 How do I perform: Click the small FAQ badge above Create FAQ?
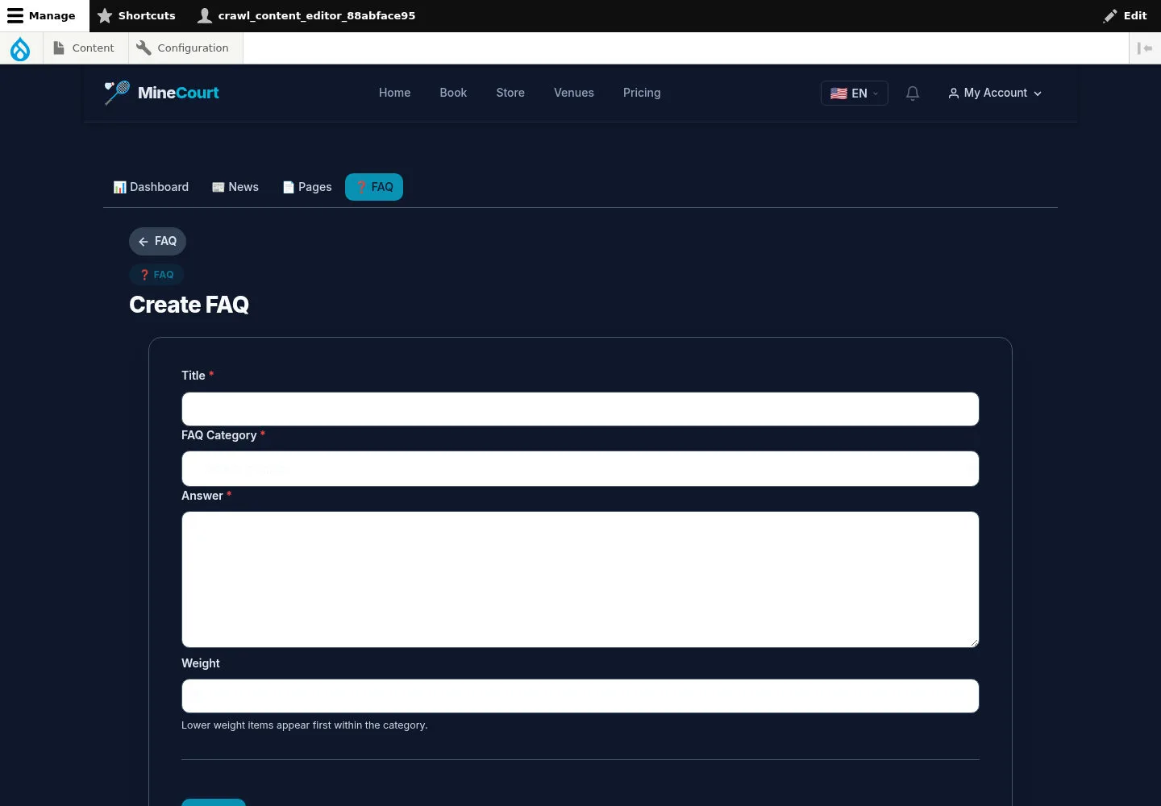click(x=156, y=275)
